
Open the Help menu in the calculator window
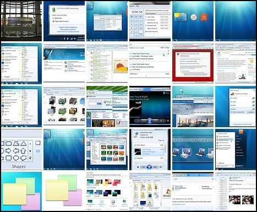[x=137, y=6]
